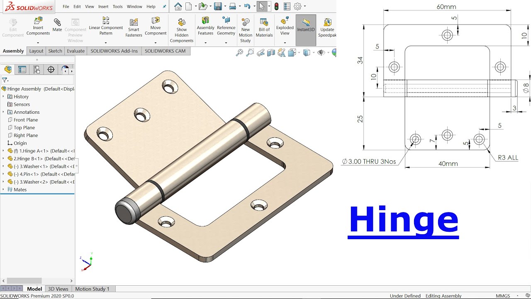Click Previous View icon

pyautogui.click(x=261, y=53)
